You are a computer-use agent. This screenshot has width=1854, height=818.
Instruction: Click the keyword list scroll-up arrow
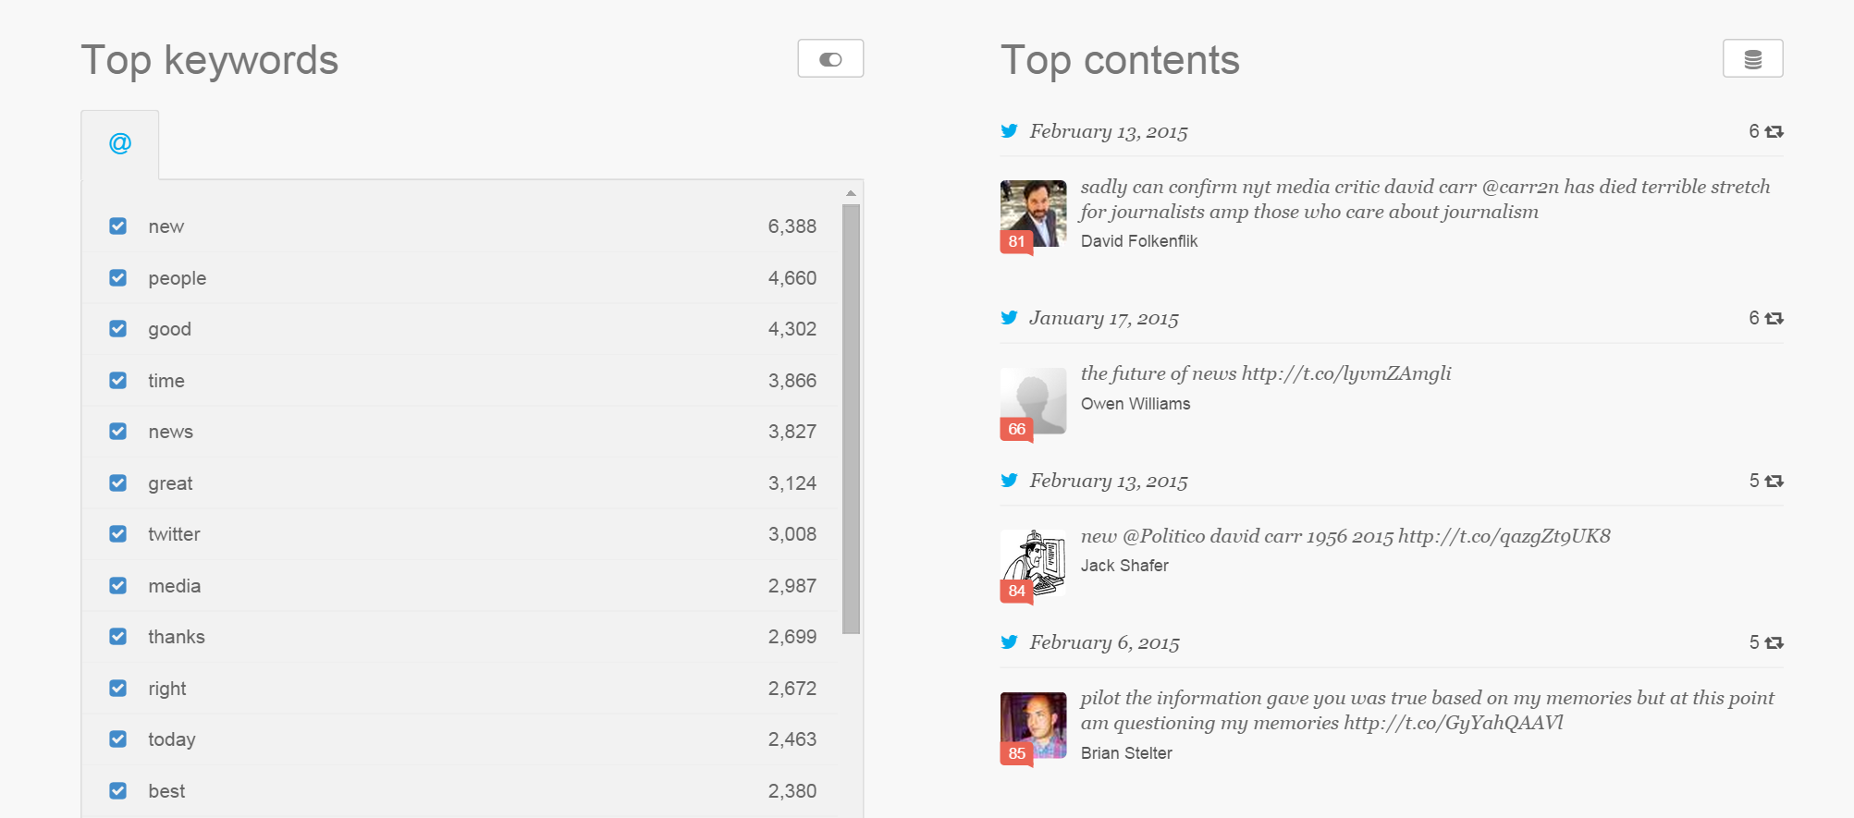point(851,193)
